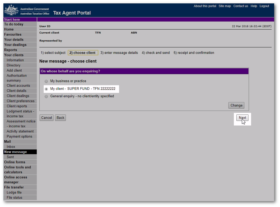Open the Help link
This screenshot has height=207, width=280.
tap(254, 6)
